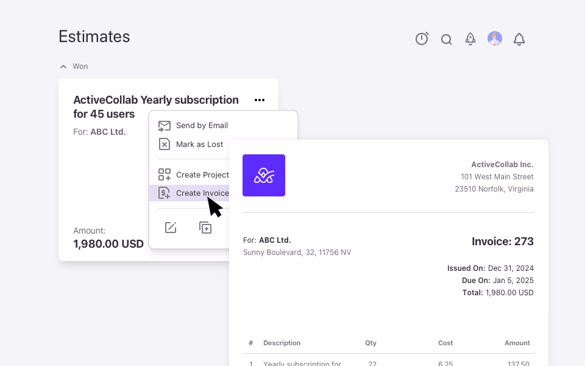Click Issued On Dec 31, 2024 date
585x366 pixels.
(490, 268)
